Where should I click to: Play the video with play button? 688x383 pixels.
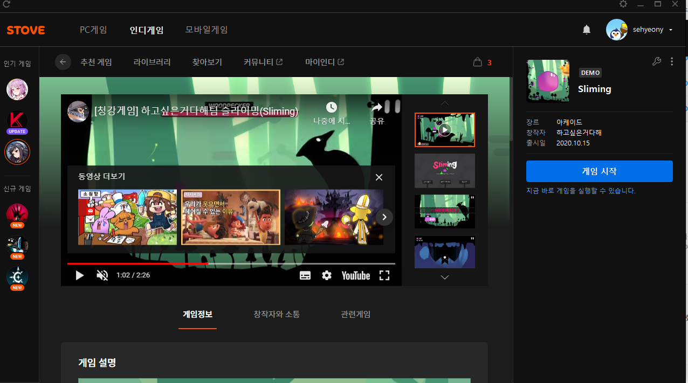(79, 275)
